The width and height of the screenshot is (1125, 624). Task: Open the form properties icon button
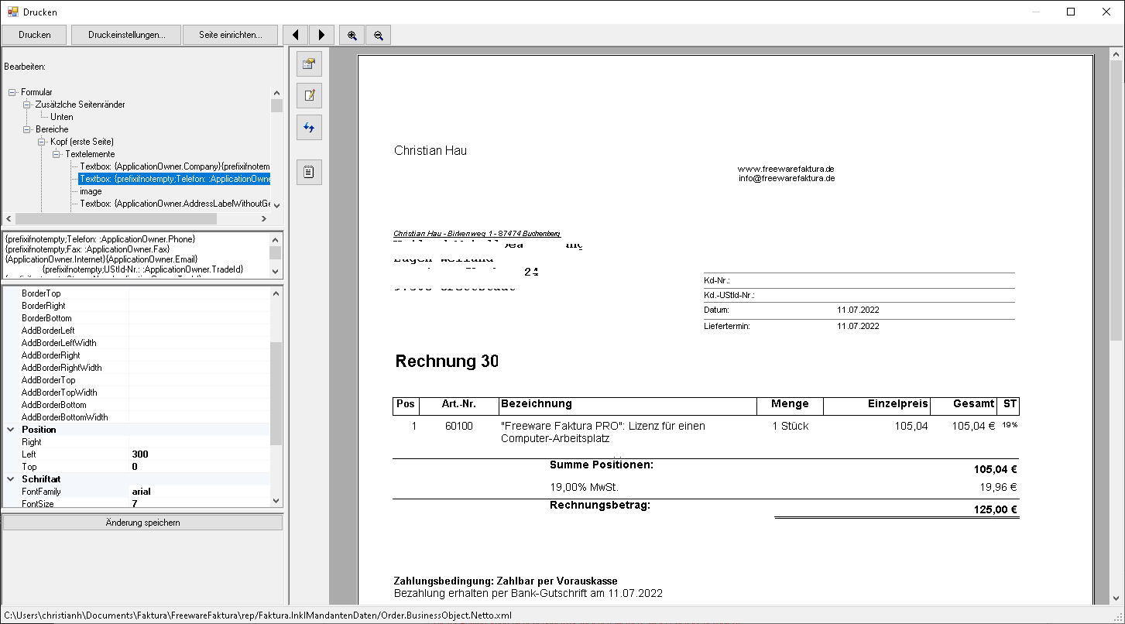309,63
